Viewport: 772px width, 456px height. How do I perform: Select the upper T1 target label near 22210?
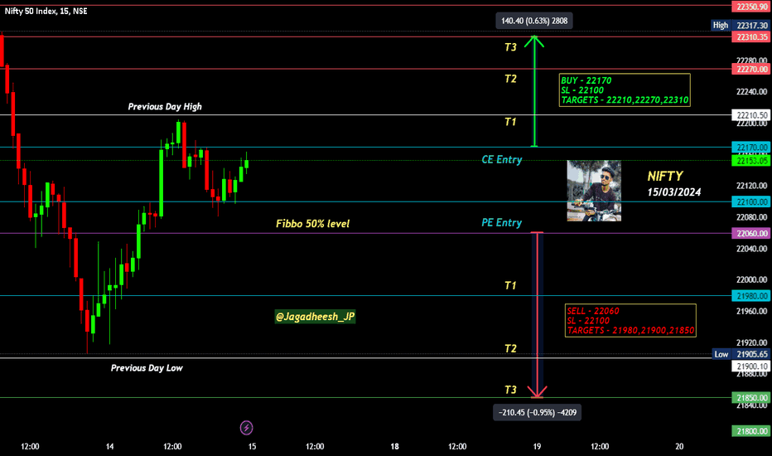coord(510,122)
